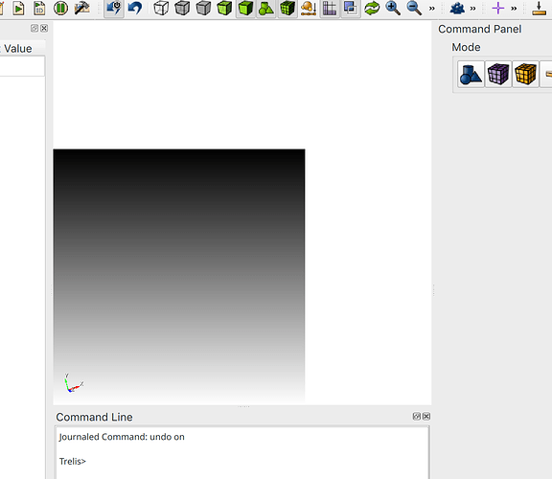The image size is (552, 479).
Task: Expand overflow chevron next to gear icon
Action: click(472, 8)
